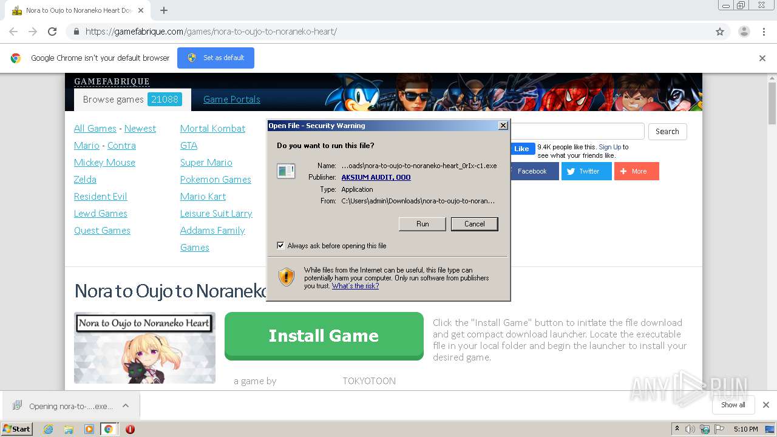This screenshot has height=437, width=777.
Task: Launch Internet Explorer from taskbar
Action: [x=48, y=429]
